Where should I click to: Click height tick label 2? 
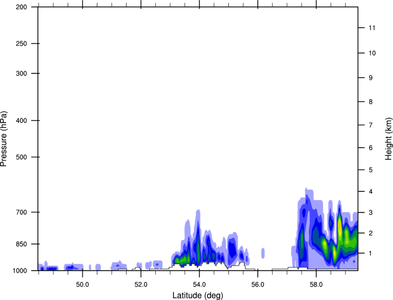(x=371, y=233)
